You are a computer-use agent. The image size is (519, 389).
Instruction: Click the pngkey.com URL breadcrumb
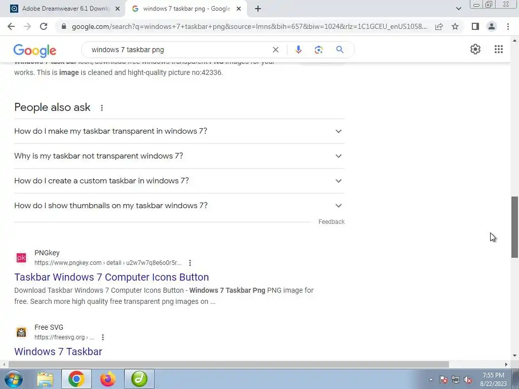click(107, 263)
